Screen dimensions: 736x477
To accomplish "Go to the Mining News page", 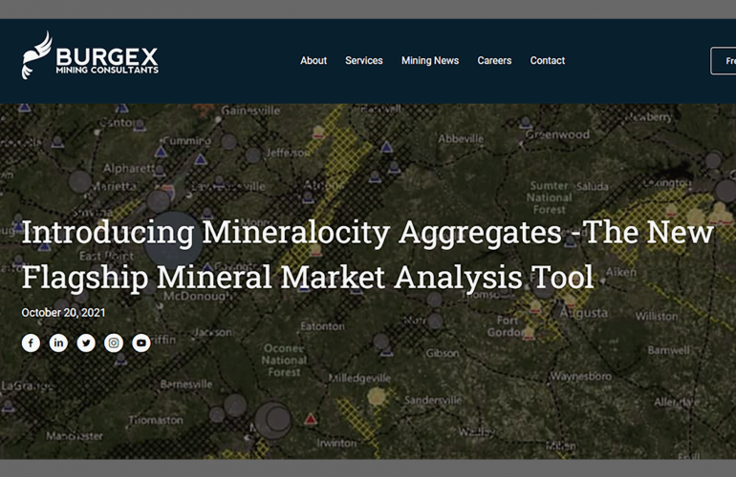I will (x=430, y=61).
